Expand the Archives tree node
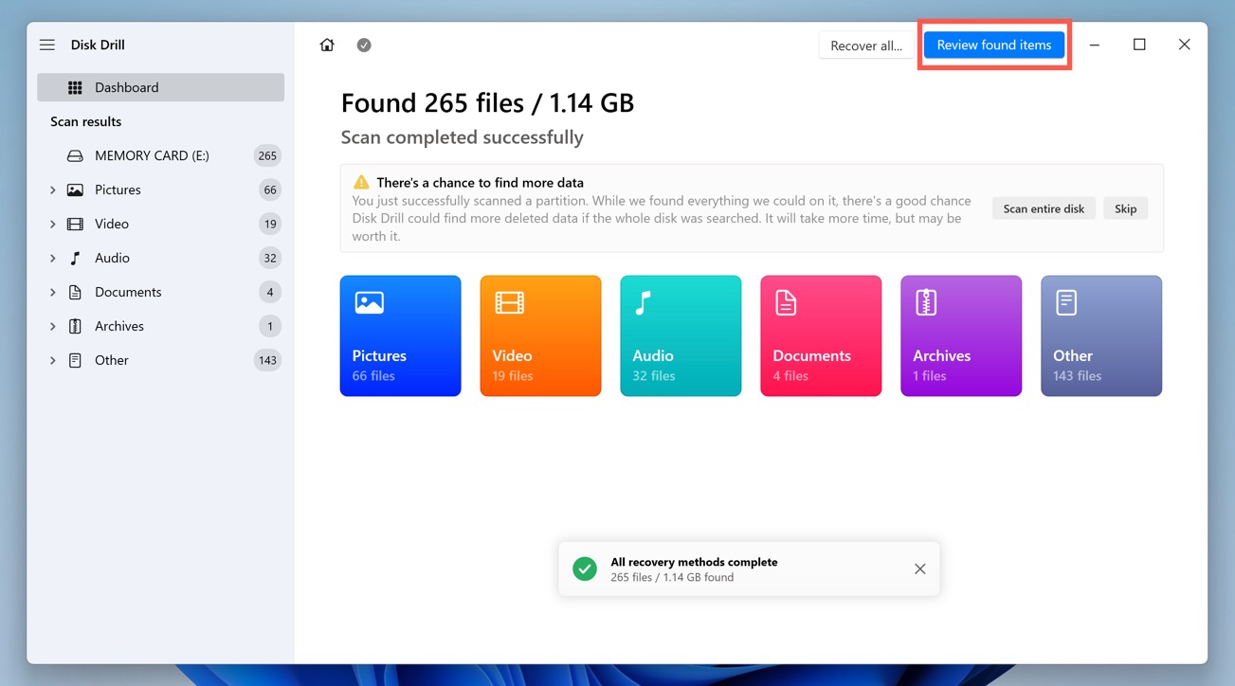Screen dimensions: 1235x686 pyautogui.click(x=52, y=326)
